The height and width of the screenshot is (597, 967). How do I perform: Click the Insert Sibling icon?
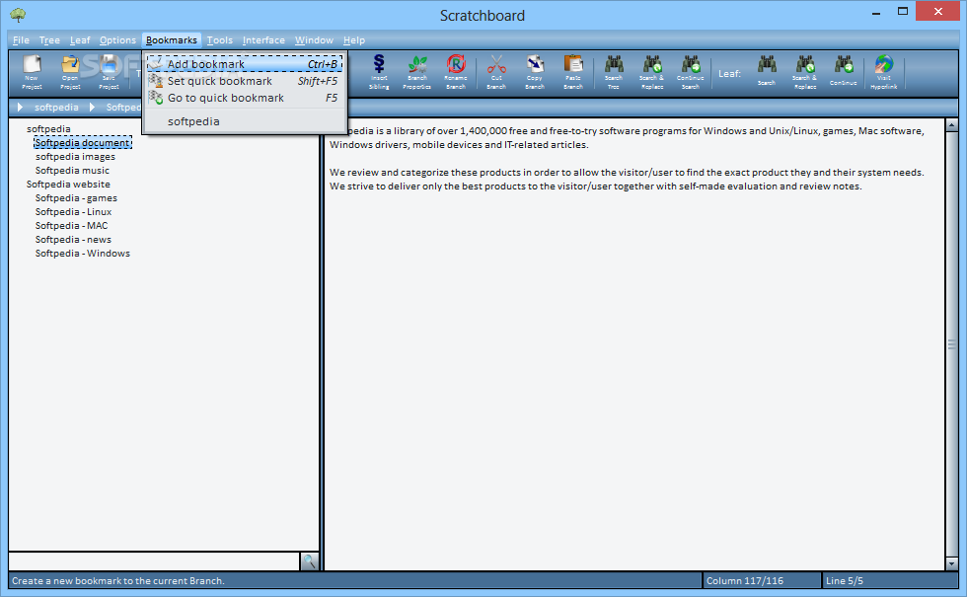(379, 71)
